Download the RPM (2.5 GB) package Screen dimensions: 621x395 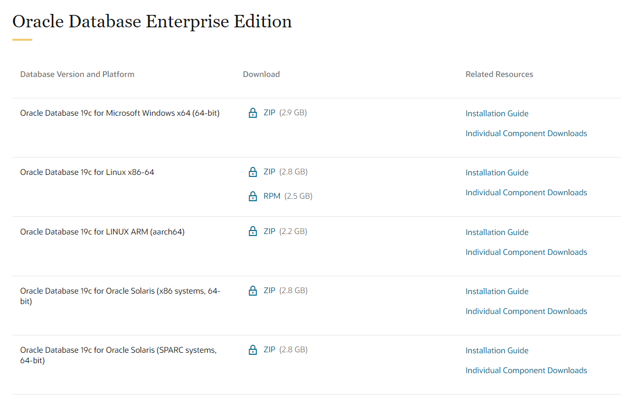(272, 196)
